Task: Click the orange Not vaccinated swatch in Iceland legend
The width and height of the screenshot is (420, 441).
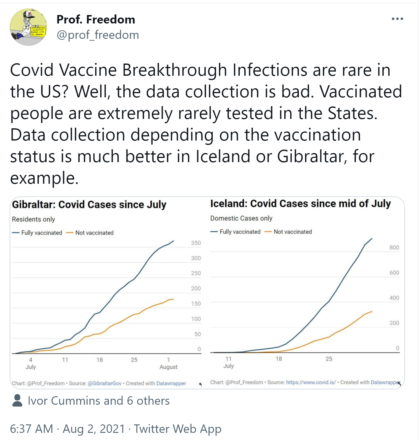Action: tap(268, 232)
